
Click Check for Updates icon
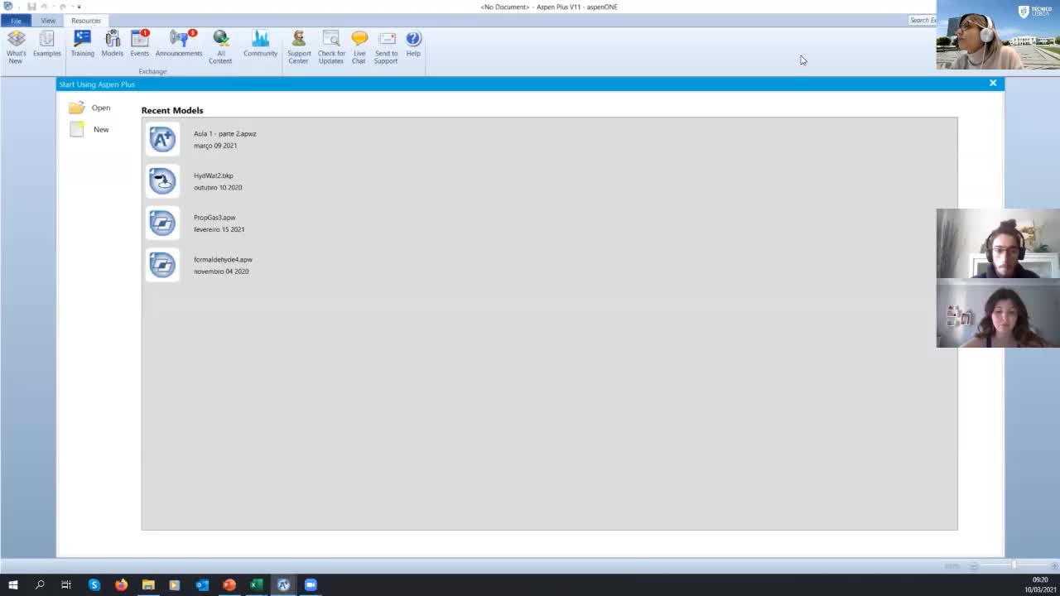[331, 47]
